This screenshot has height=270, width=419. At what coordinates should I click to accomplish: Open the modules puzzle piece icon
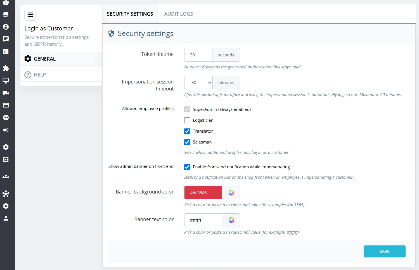[x=6, y=68]
